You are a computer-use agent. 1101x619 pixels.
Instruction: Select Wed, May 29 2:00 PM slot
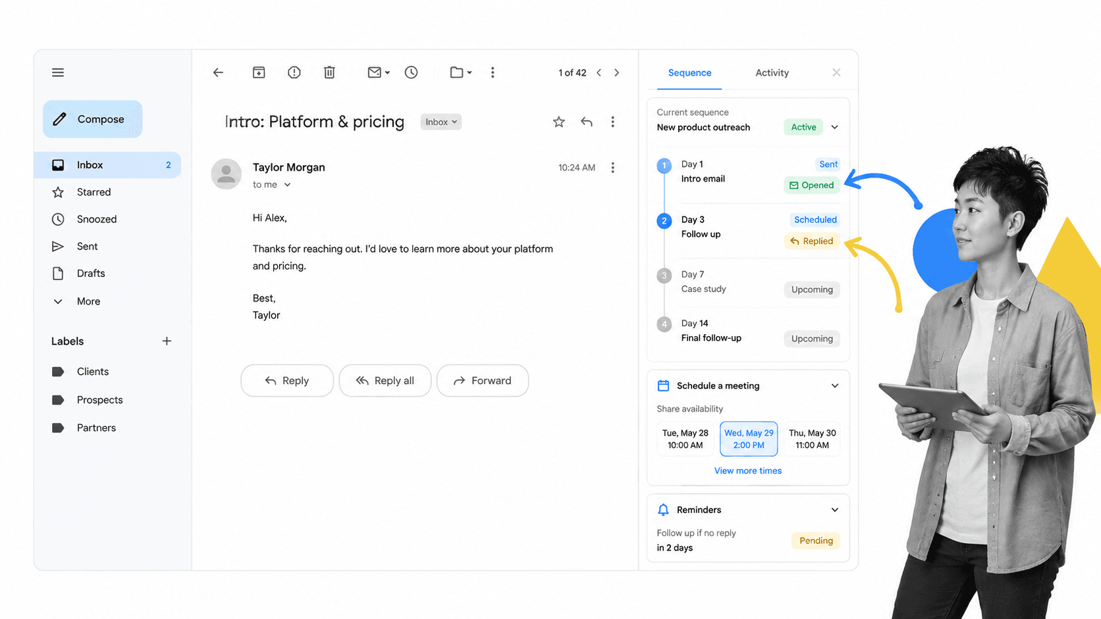pos(749,439)
